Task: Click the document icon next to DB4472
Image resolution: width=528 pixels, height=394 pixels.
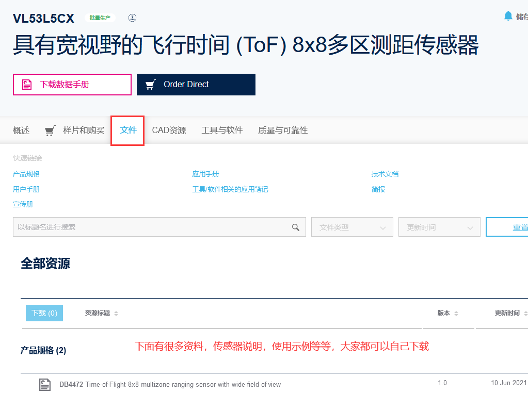Action: 44,384
